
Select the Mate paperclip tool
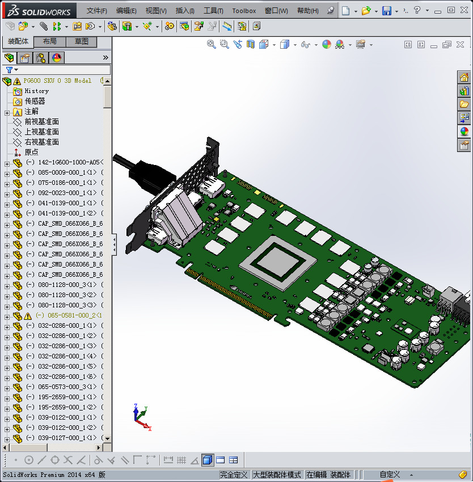(44, 27)
